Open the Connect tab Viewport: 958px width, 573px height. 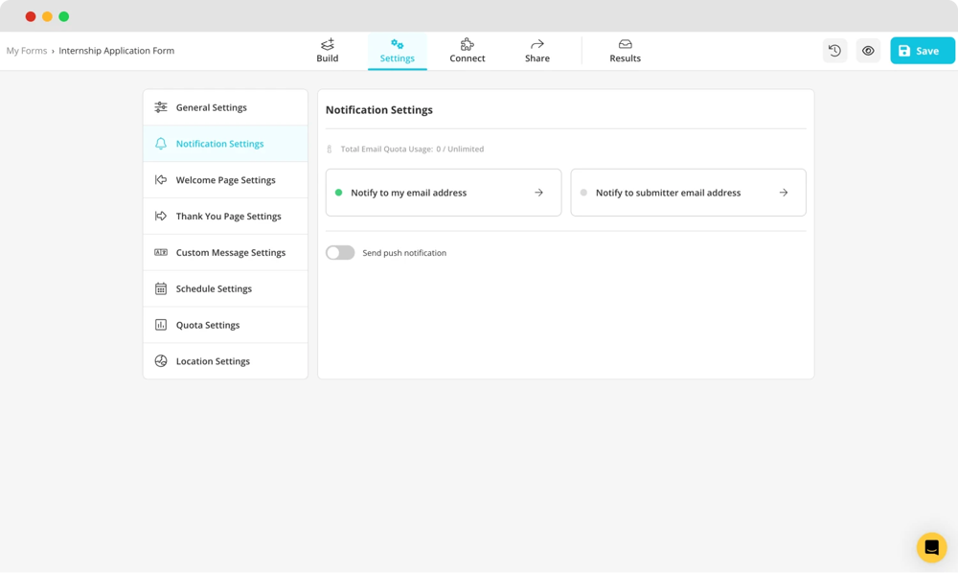click(x=467, y=50)
